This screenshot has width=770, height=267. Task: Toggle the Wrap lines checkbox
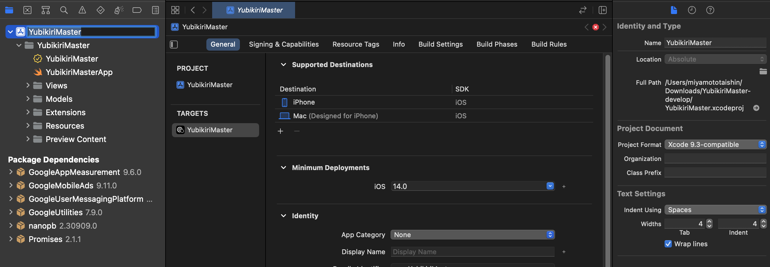(x=668, y=244)
